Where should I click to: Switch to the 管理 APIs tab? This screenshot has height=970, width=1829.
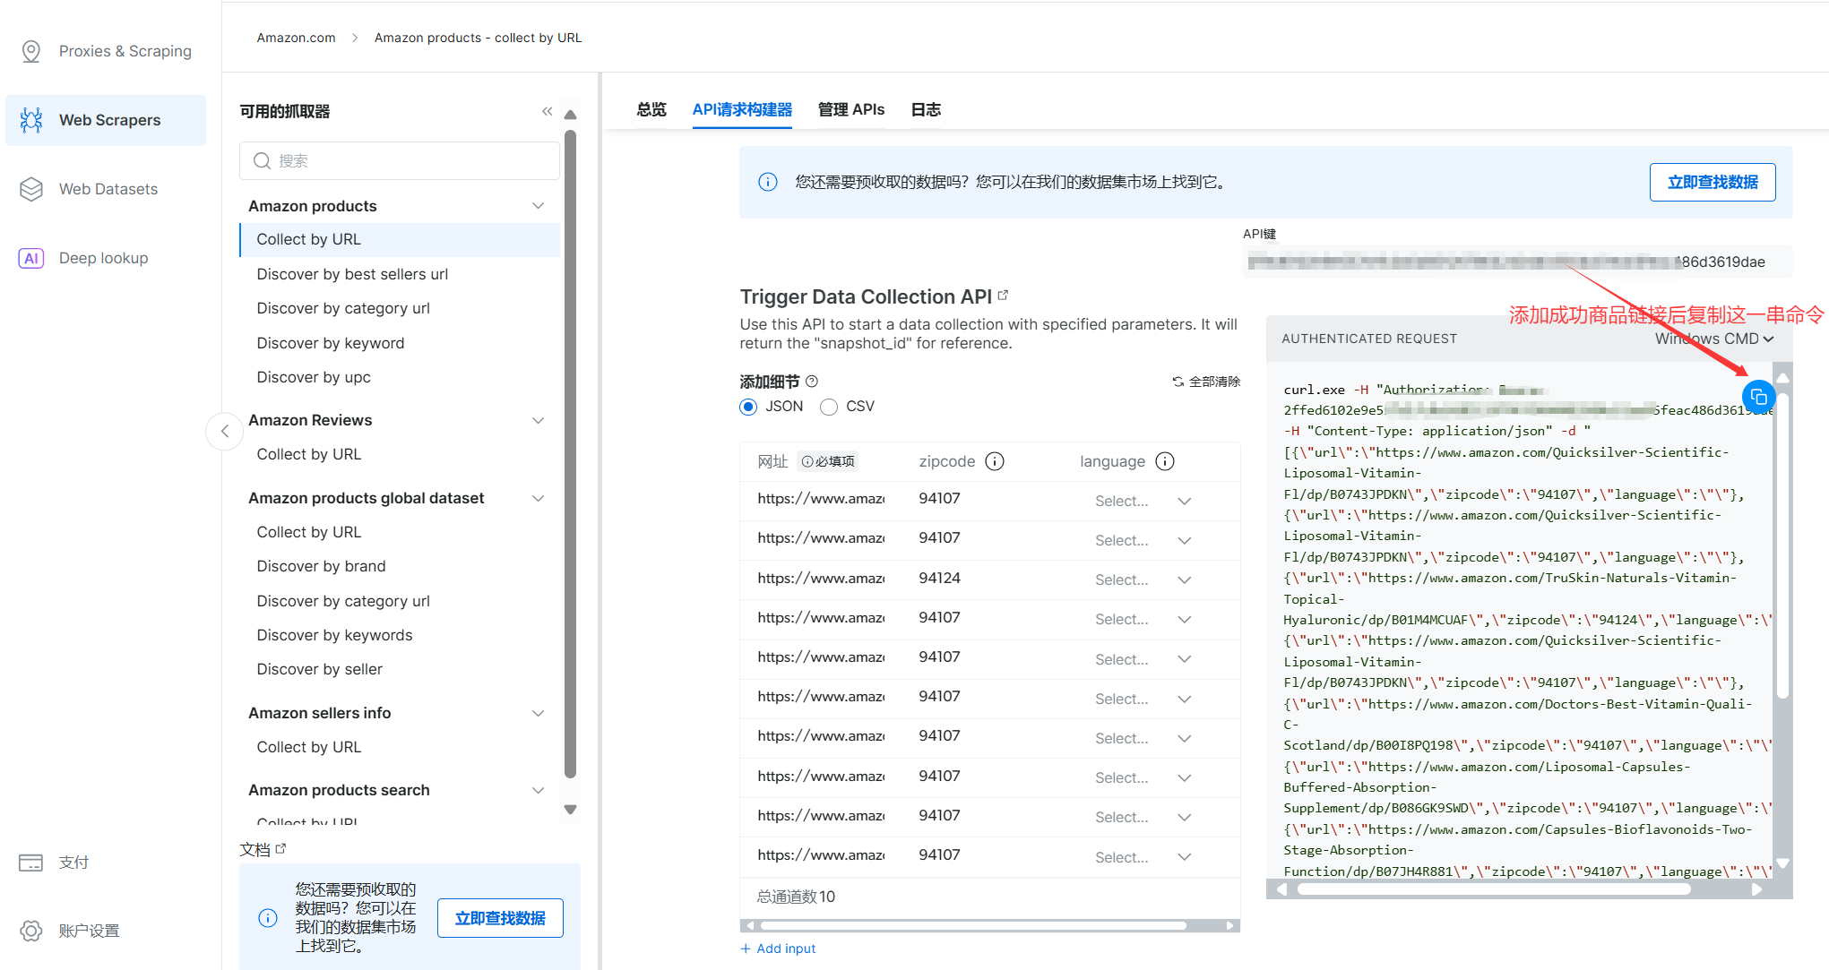coord(851,109)
